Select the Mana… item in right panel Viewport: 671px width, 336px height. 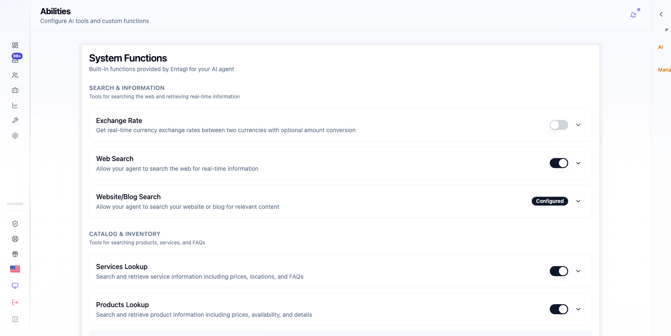click(x=664, y=70)
